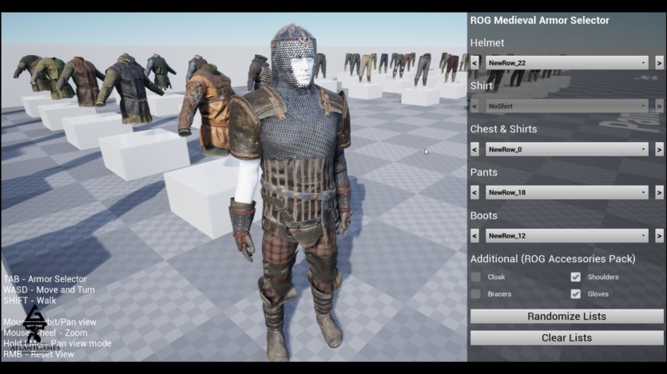Select previous Pants with left arrow
667x374 pixels.
pos(474,192)
